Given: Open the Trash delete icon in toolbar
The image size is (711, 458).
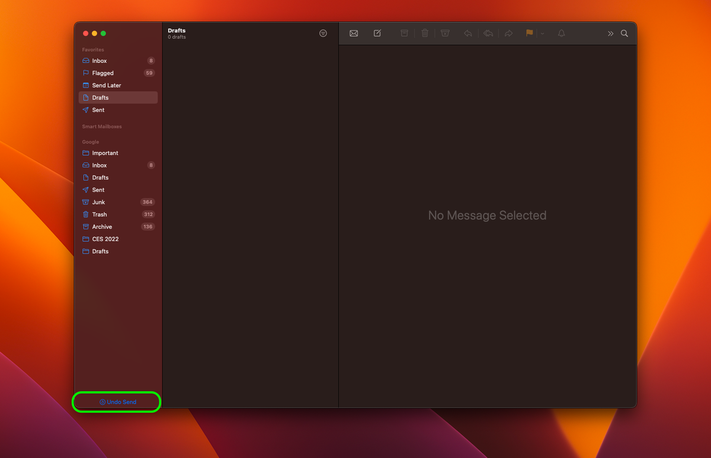Looking at the screenshot, I should point(425,33).
